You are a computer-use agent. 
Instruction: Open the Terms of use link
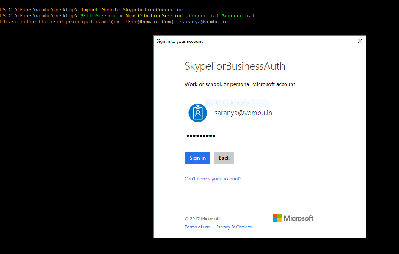pyautogui.click(x=197, y=227)
